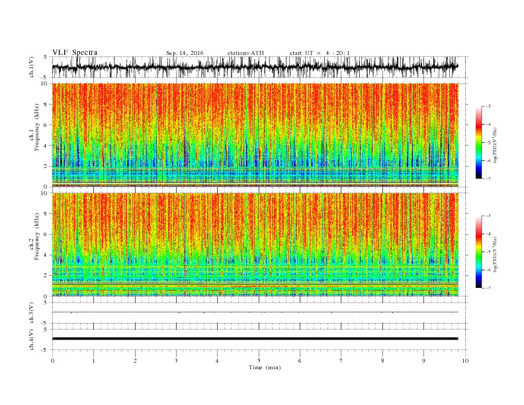Click the 'Time (min)' axis label
524x405 pixels.
[265, 367]
